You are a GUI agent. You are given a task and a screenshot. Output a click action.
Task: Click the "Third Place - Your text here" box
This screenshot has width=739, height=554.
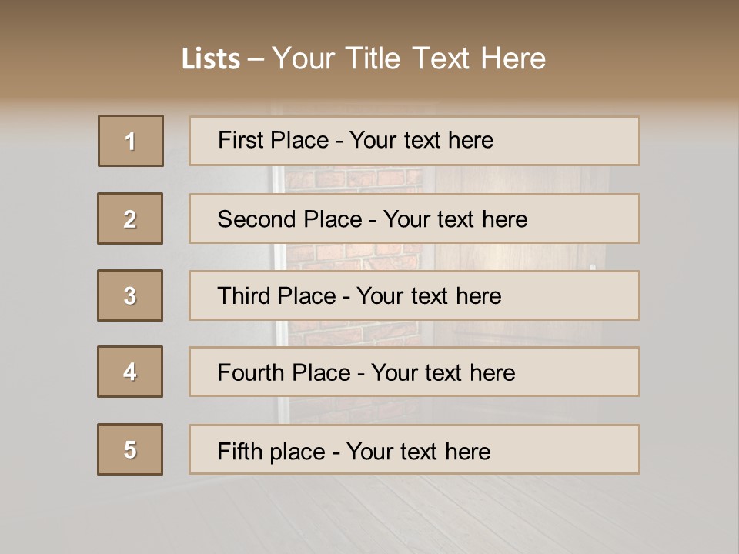click(x=414, y=295)
